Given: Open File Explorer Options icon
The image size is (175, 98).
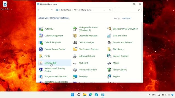Looking at the screenshot, I should pyautogui.click(x=75, y=49).
